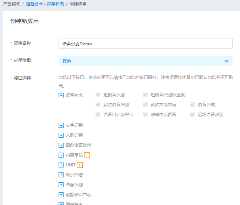The image size is (240, 205).
Task: Click the 知识图谱 category label
Action: [74, 175]
